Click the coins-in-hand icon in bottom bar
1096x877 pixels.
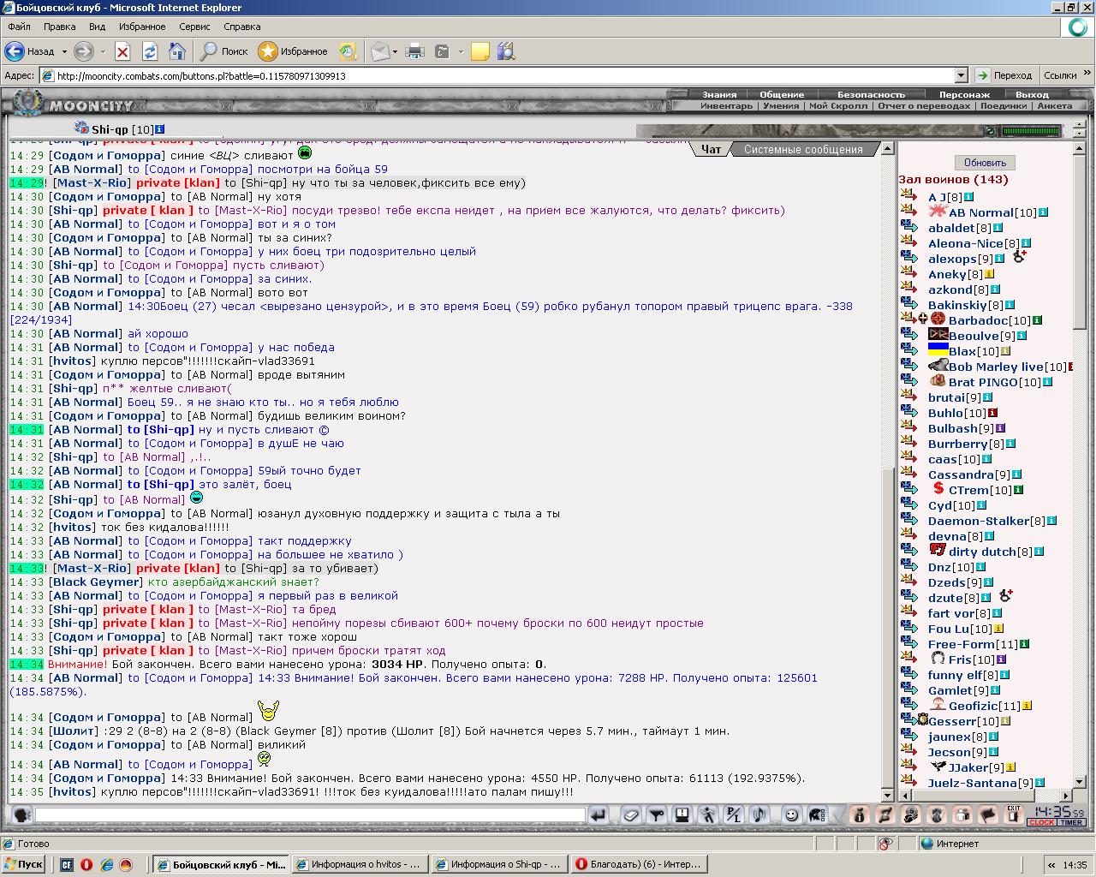tap(911, 815)
